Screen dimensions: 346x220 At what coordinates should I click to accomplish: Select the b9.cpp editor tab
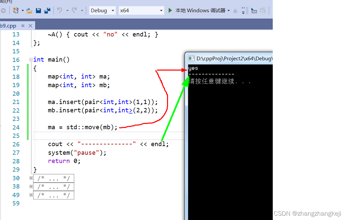click(x=8, y=26)
